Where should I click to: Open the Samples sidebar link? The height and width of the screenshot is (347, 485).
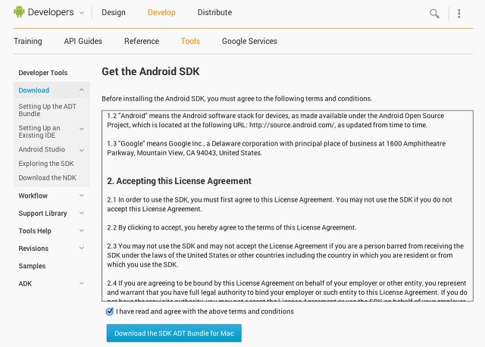point(32,266)
